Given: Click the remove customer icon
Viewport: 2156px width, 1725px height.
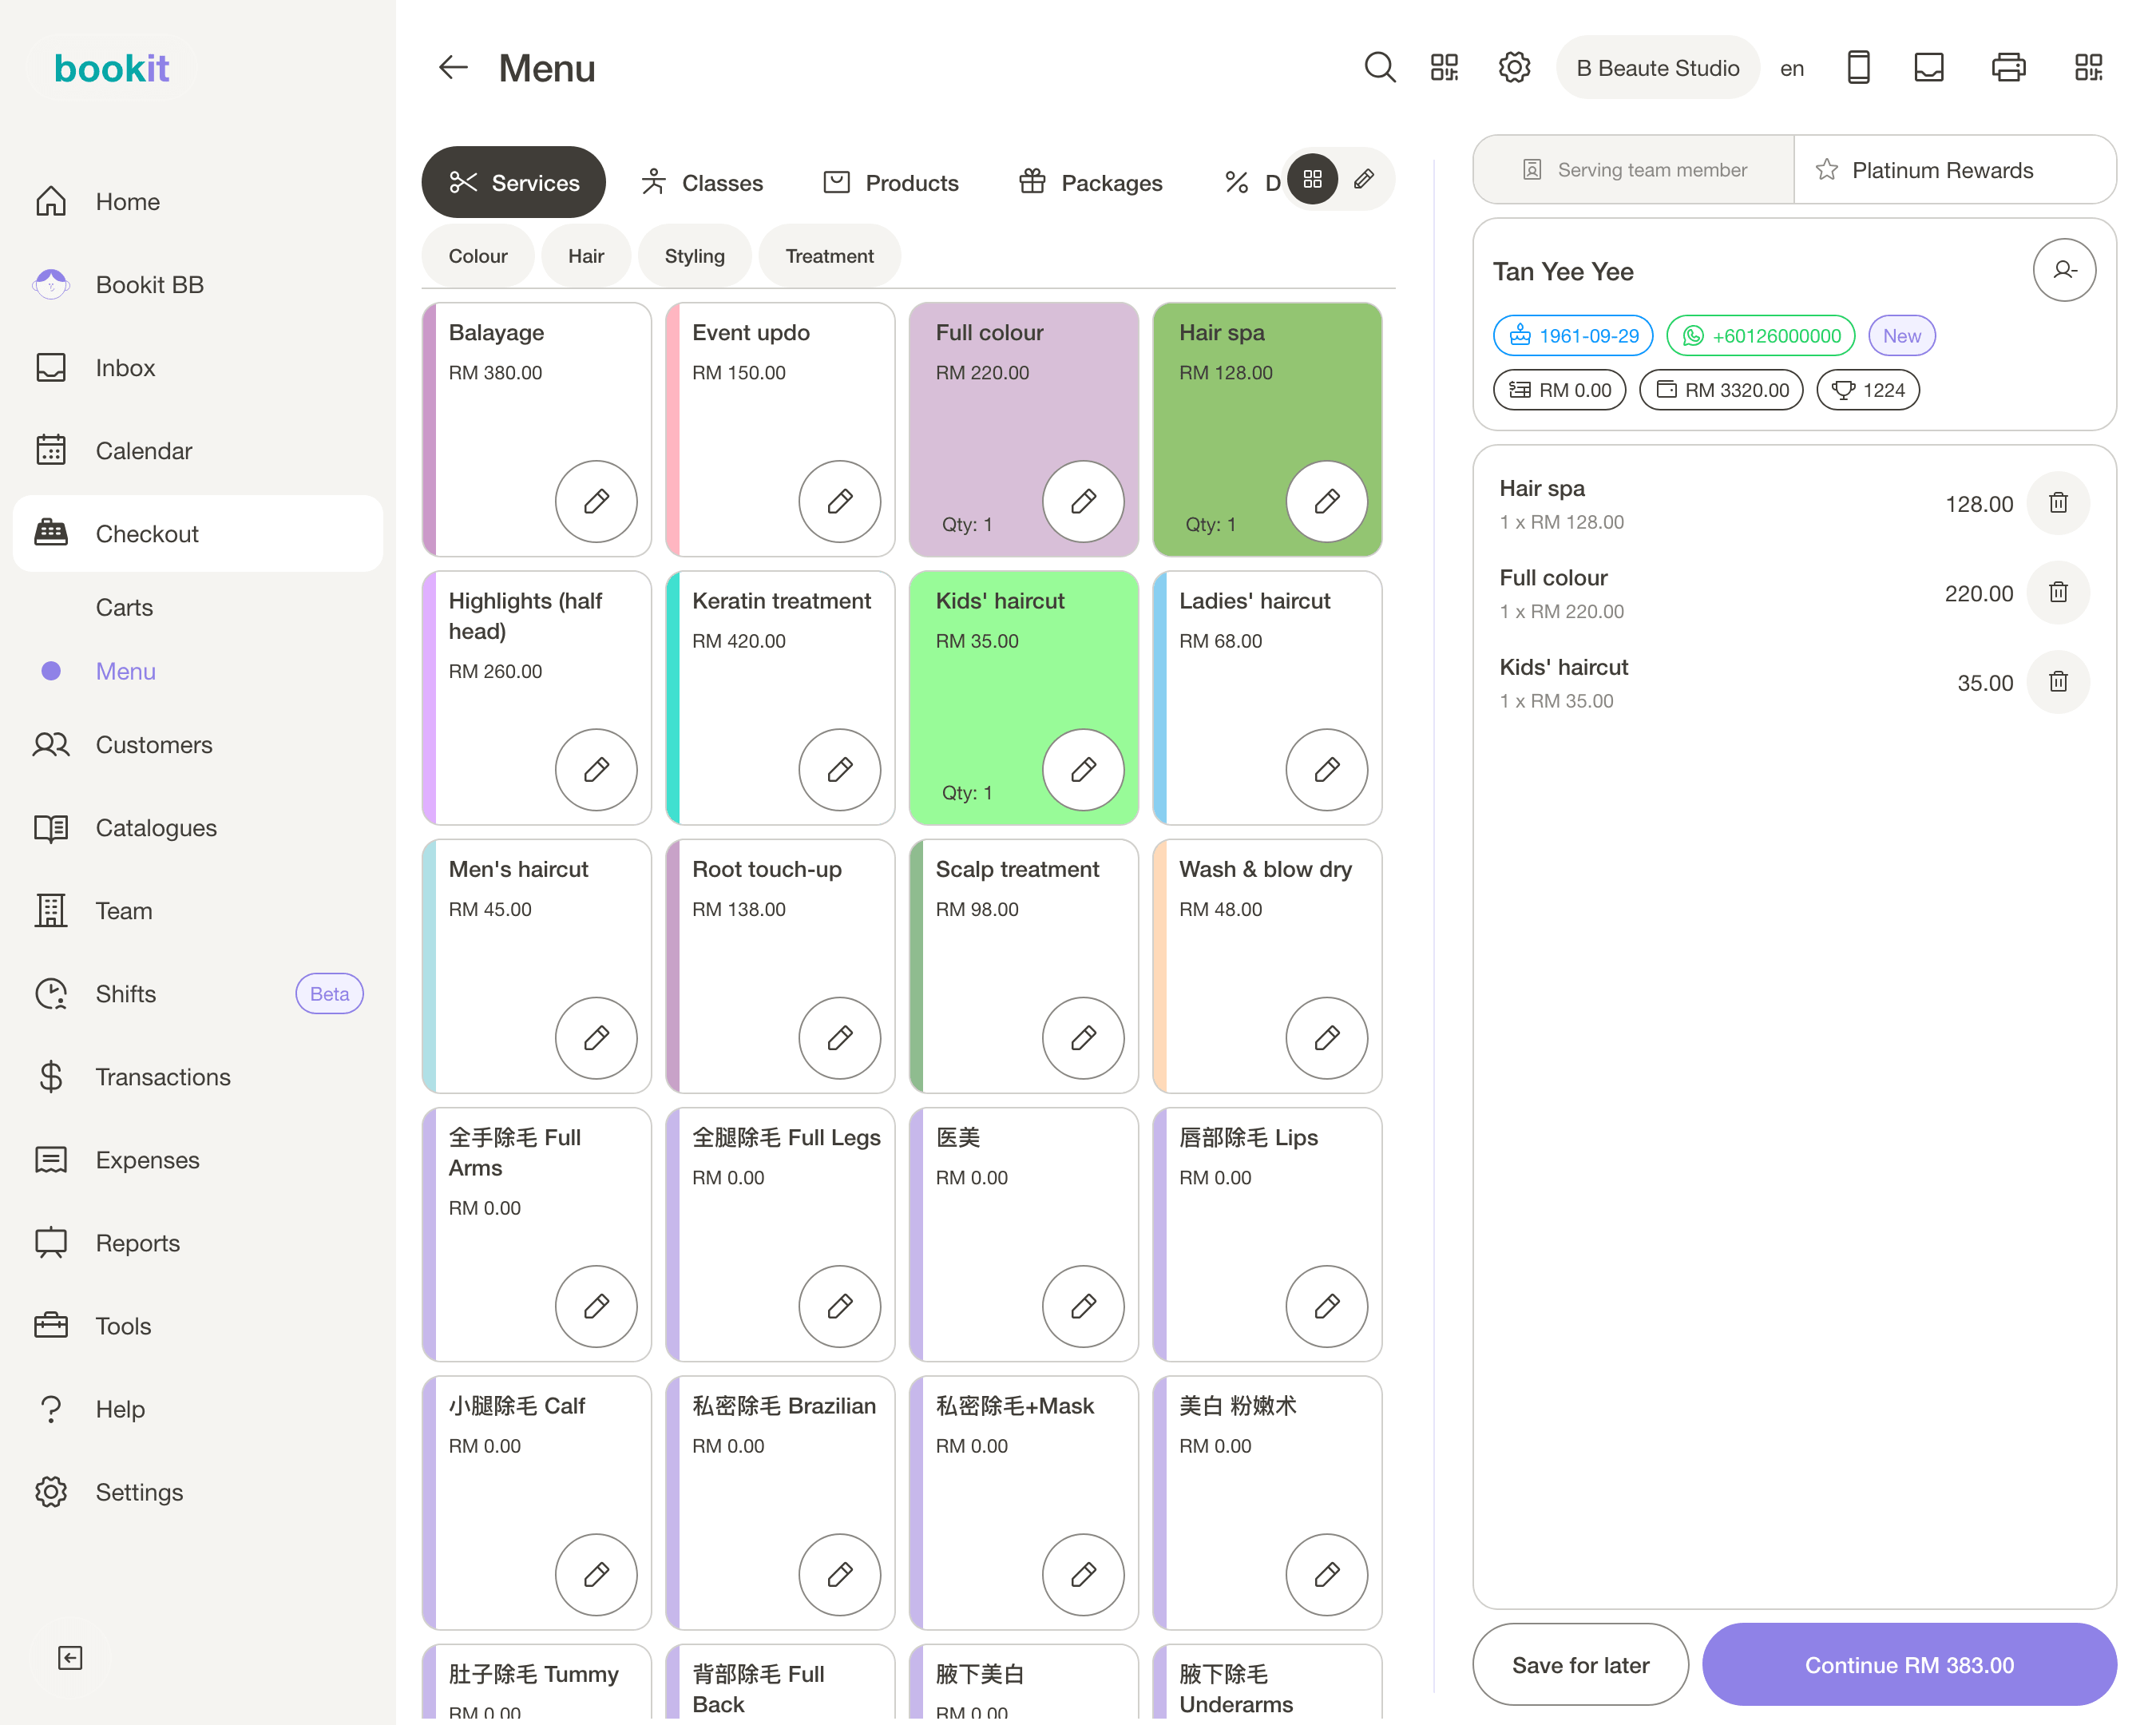Looking at the screenshot, I should point(2064,270).
